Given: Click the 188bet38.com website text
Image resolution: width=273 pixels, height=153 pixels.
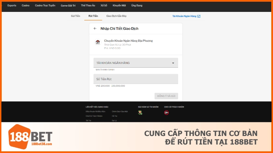Looking at the screenshot, I should 42,144.
